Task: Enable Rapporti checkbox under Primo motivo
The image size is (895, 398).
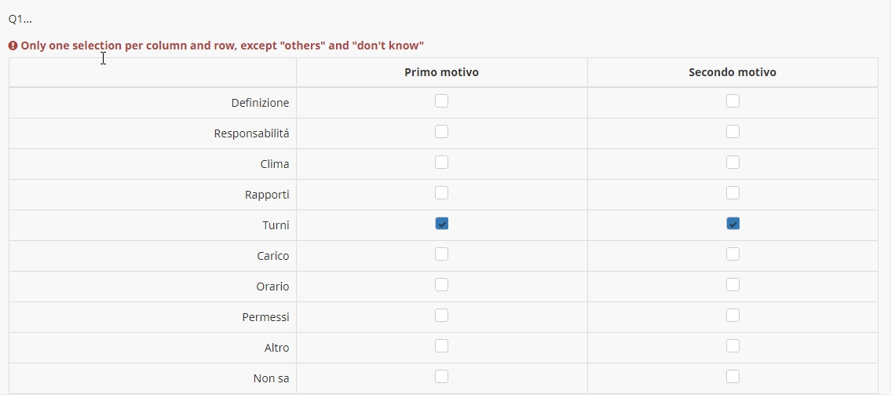Action: click(442, 193)
